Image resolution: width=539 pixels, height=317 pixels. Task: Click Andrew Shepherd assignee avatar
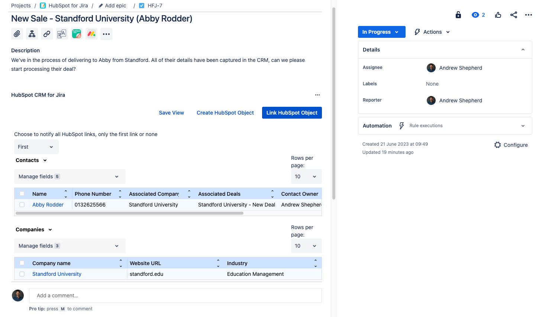point(431,68)
